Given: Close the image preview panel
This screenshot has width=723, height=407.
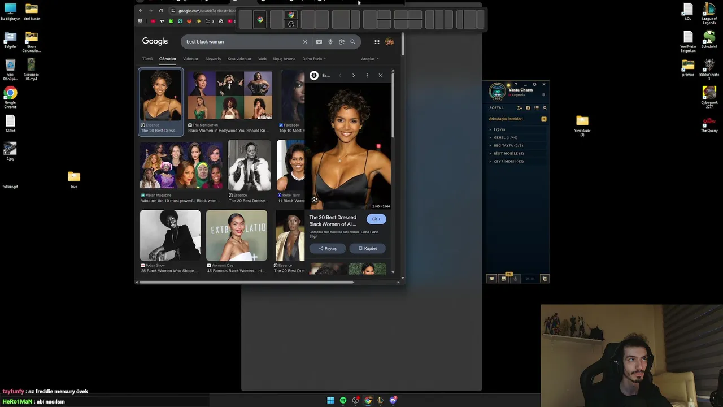Looking at the screenshot, I should coord(381,75).
